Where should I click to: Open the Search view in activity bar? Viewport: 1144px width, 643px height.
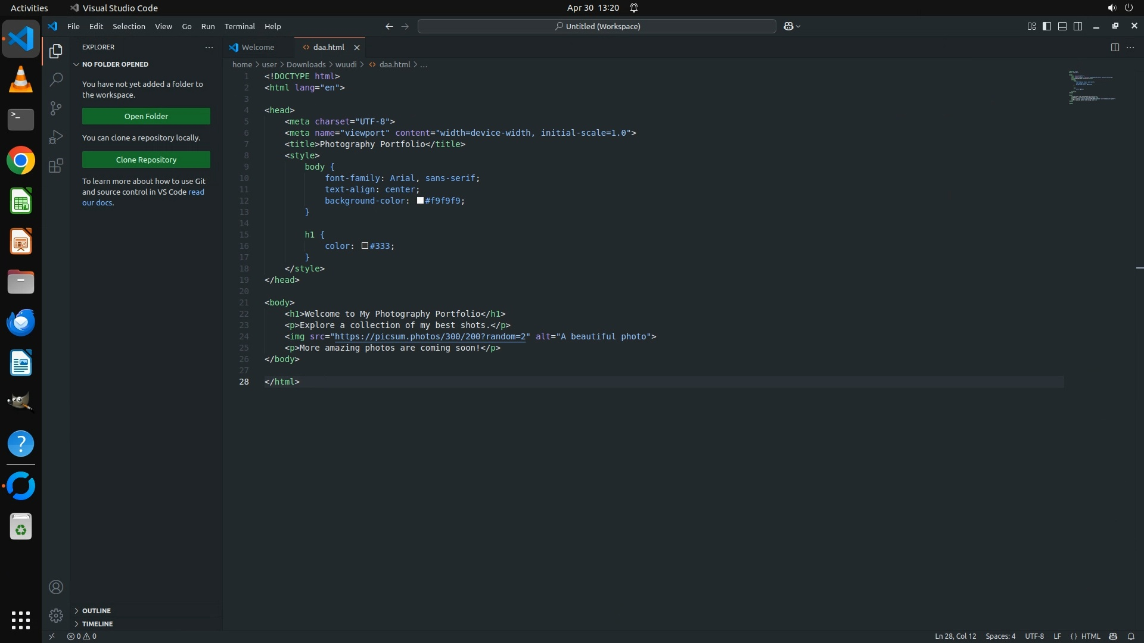(56, 79)
